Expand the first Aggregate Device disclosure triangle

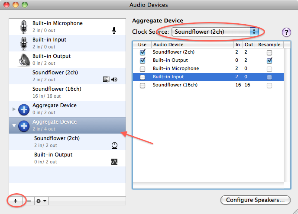click(14, 109)
